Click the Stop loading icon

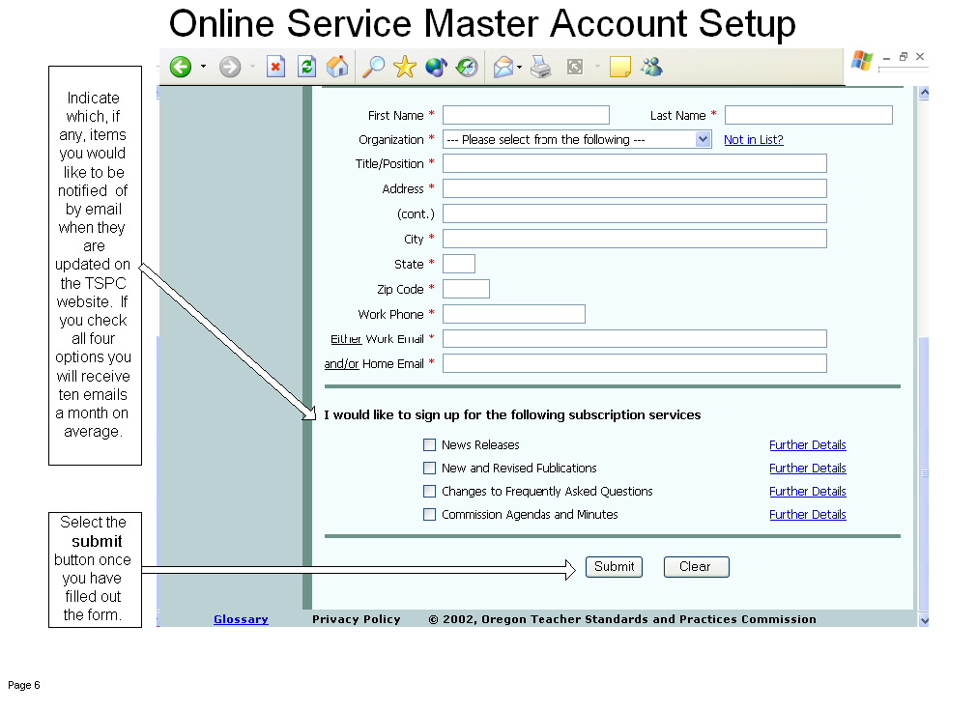pos(276,67)
